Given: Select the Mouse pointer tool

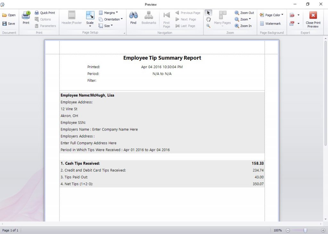Looking at the screenshot, I should click(208, 12).
